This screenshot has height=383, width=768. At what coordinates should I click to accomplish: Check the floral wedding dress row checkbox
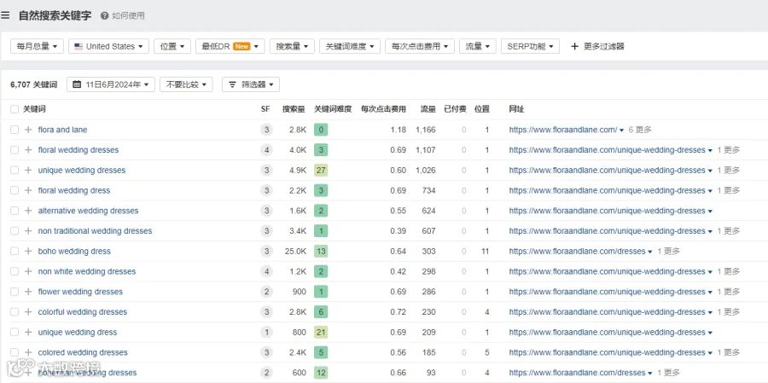15,190
